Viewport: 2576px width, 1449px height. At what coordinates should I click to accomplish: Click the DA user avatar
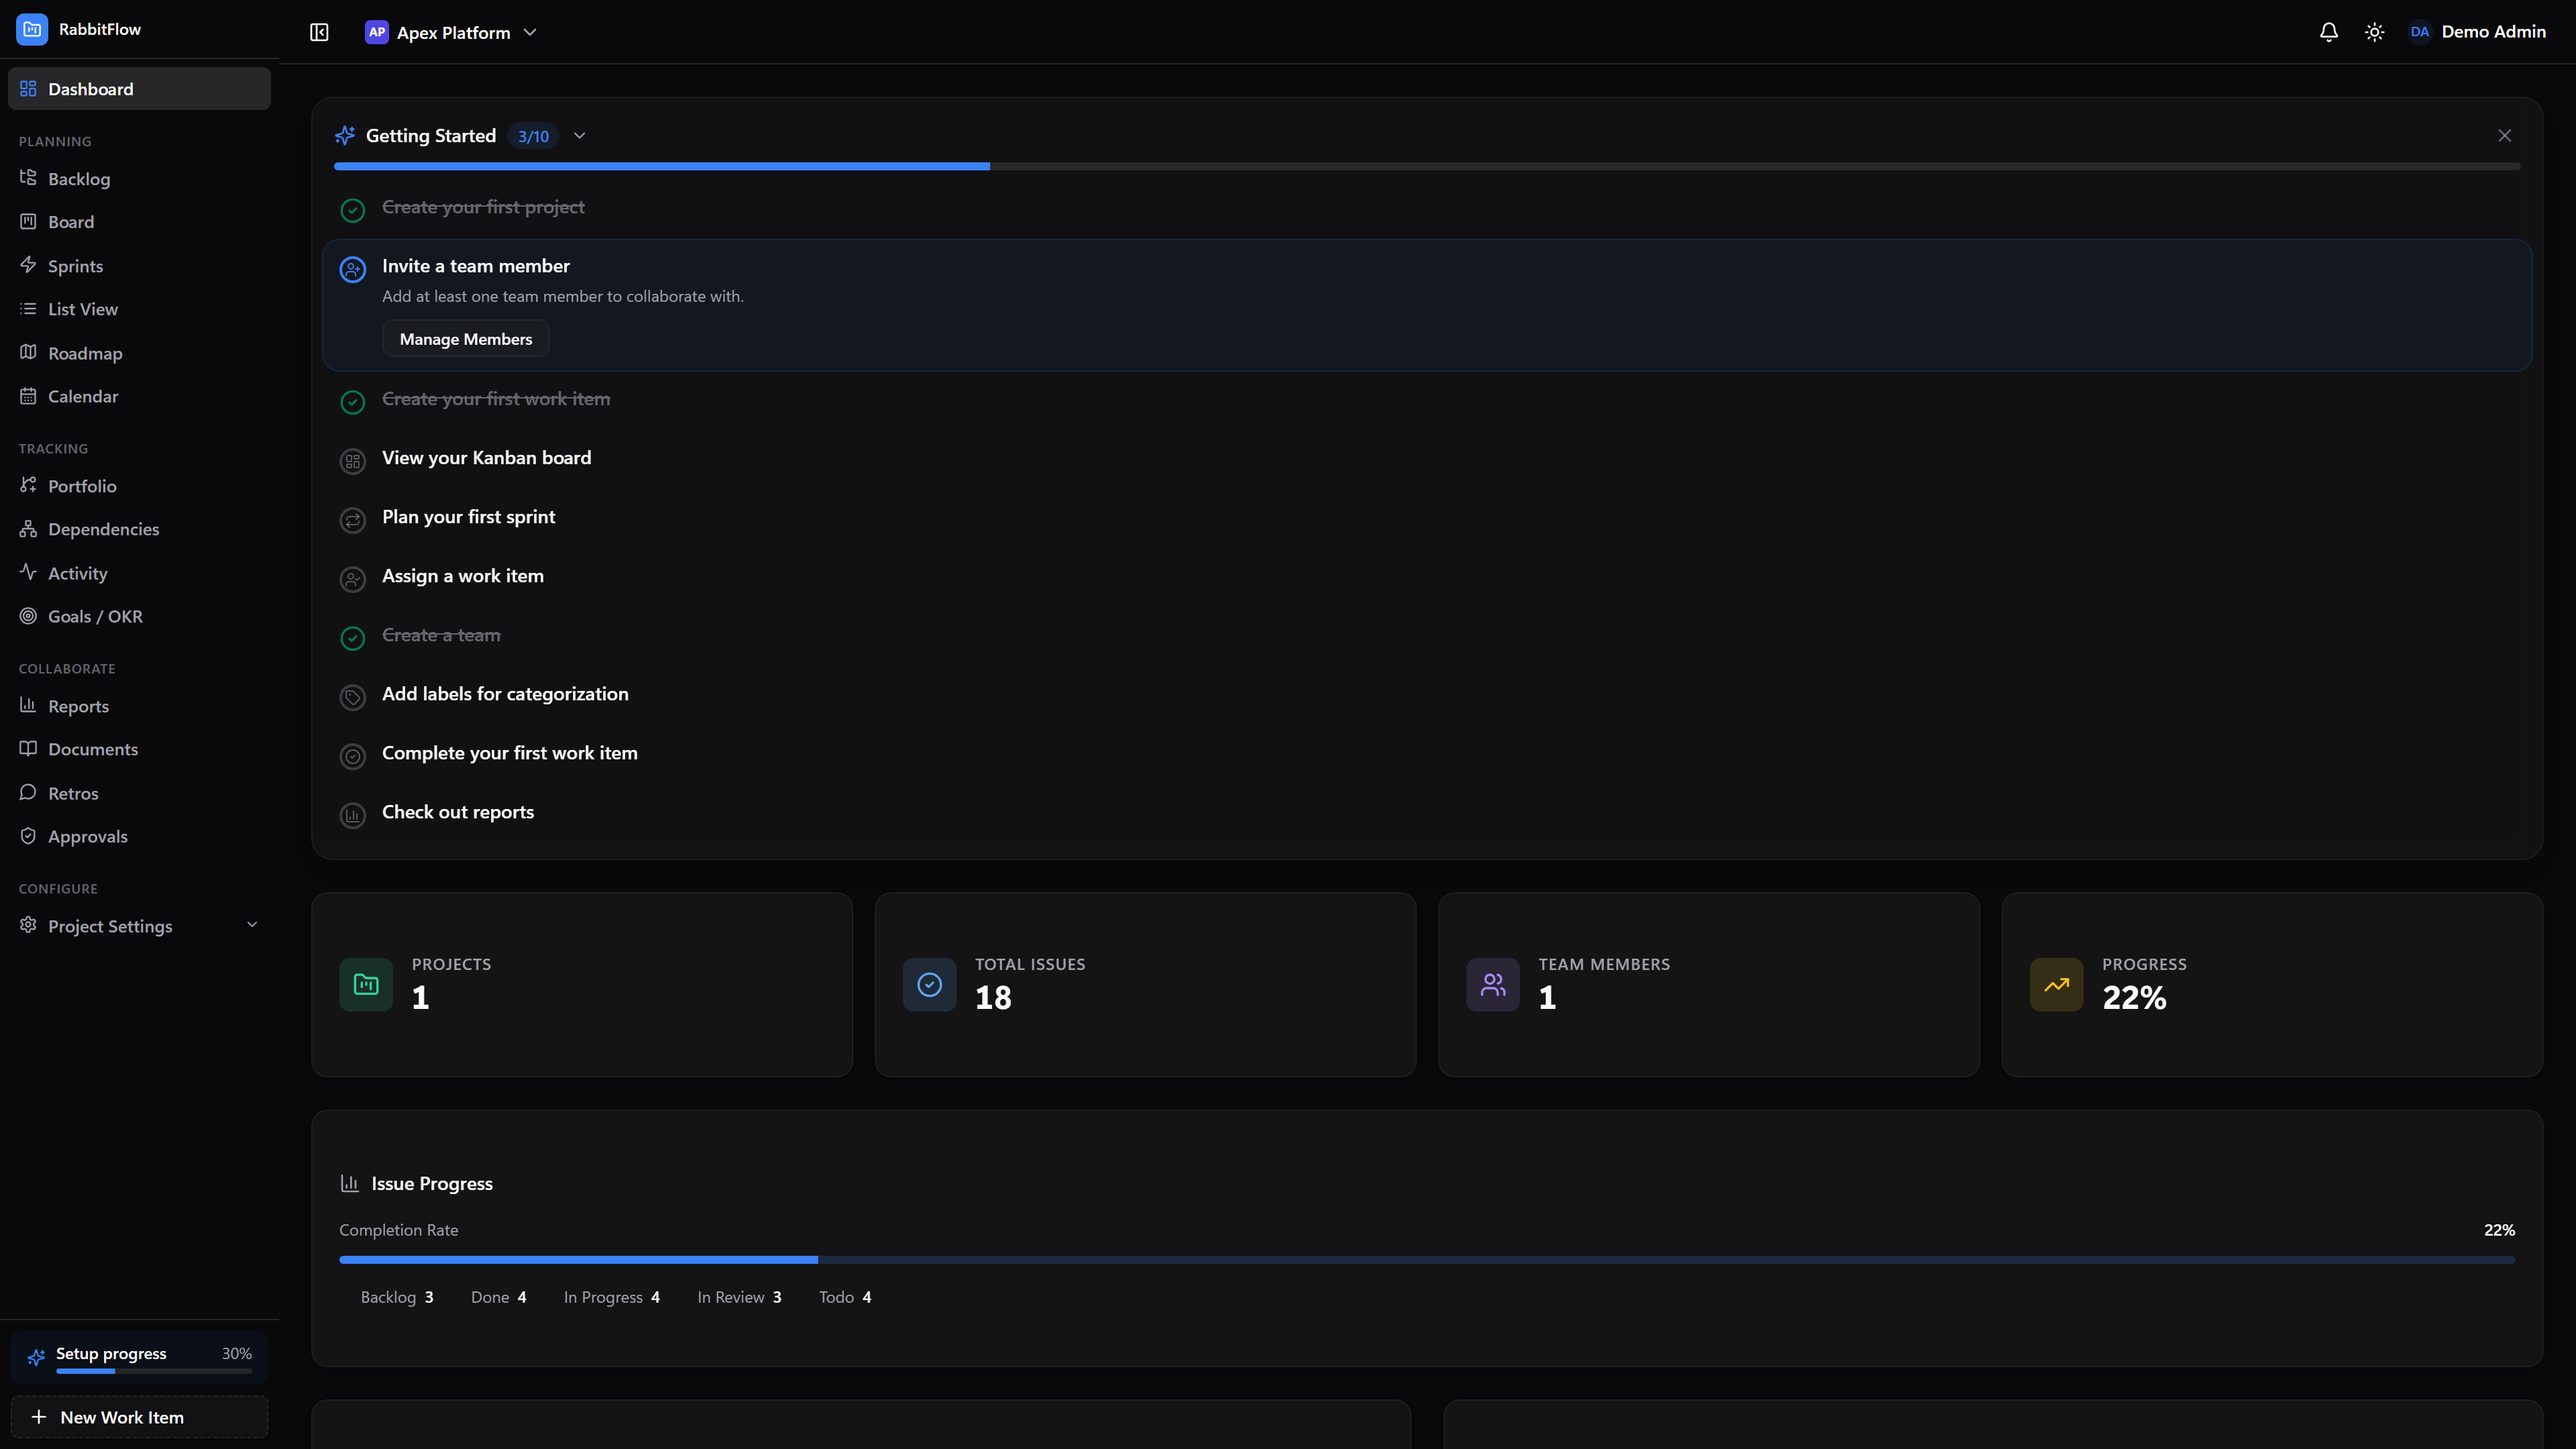coord(2420,32)
